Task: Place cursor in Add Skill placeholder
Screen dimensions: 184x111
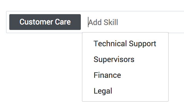Action: (104, 22)
